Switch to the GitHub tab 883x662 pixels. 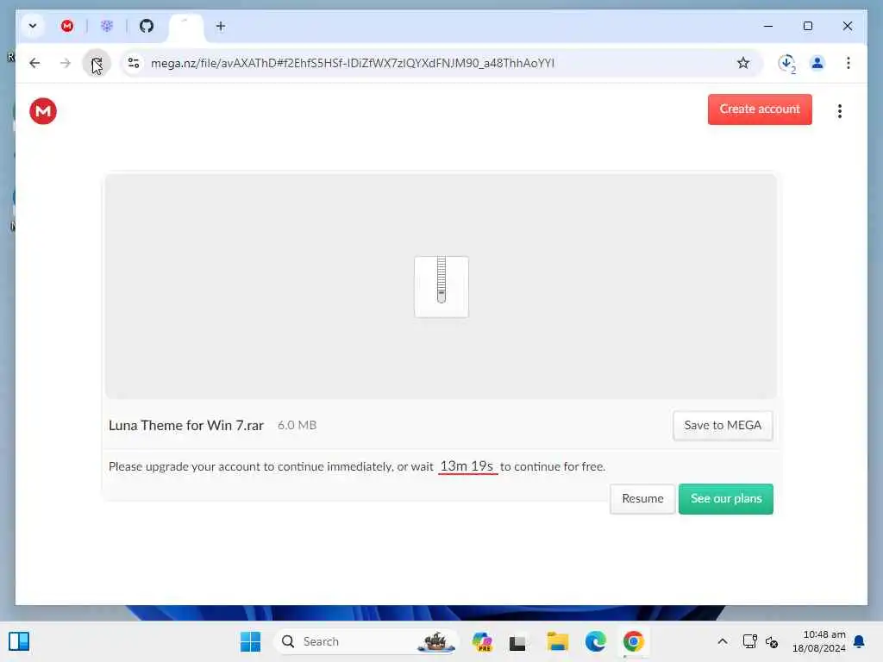[x=147, y=26]
